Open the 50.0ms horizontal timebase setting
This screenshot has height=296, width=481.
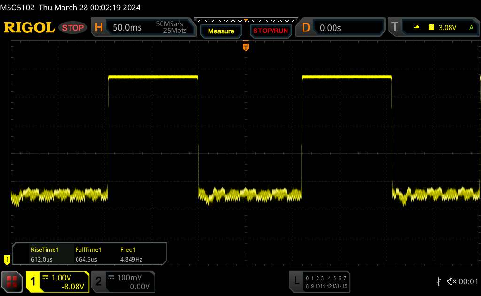pyautogui.click(x=127, y=28)
